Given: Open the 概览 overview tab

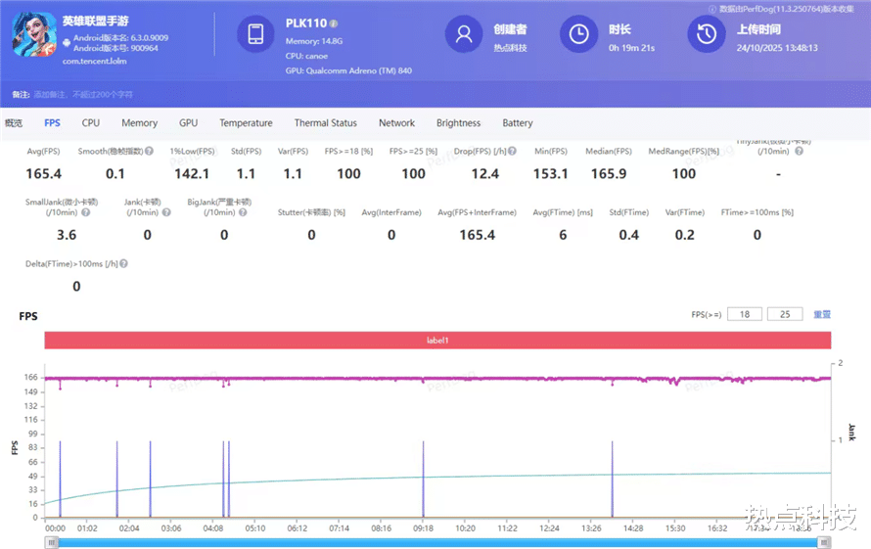Looking at the screenshot, I should pyautogui.click(x=14, y=123).
